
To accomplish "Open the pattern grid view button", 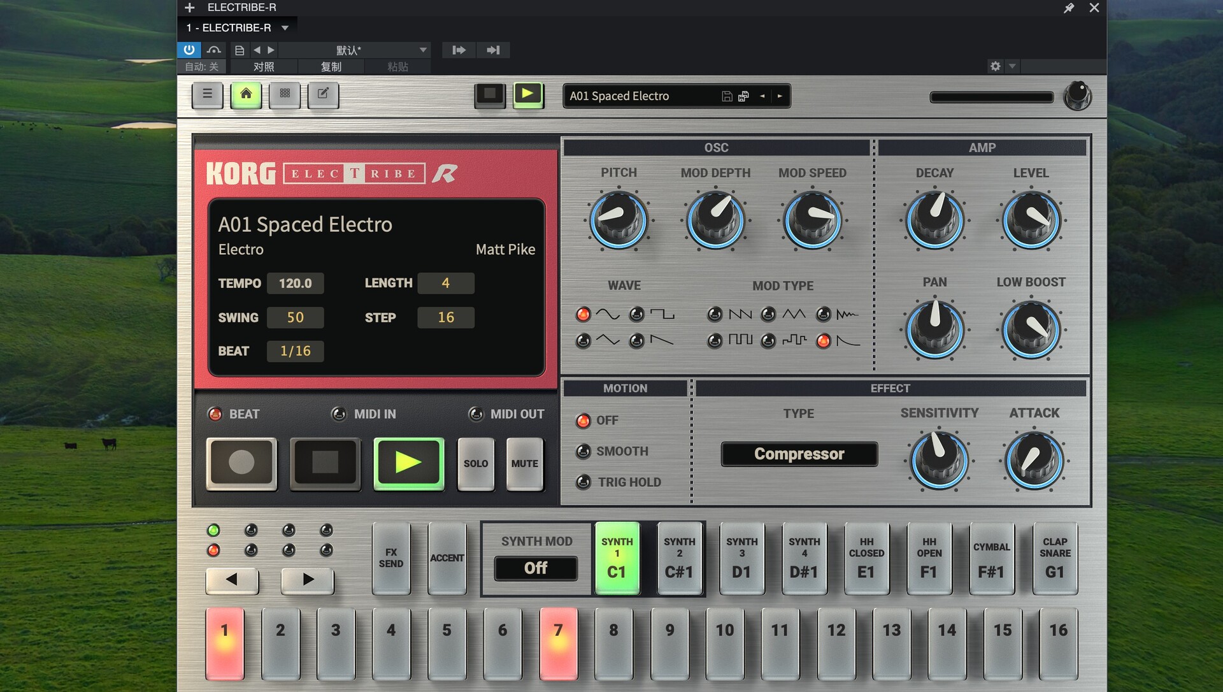I will pyautogui.click(x=285, y=94).
